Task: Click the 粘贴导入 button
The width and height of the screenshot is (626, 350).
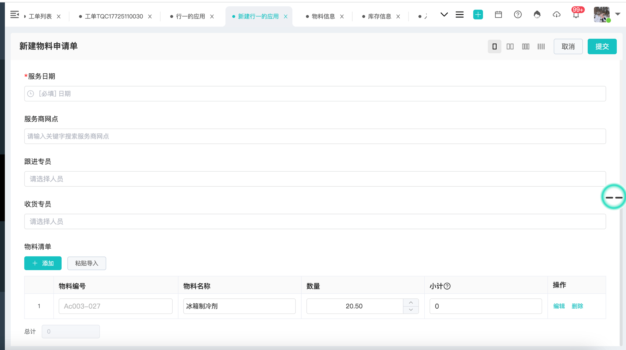Action: 87,263
